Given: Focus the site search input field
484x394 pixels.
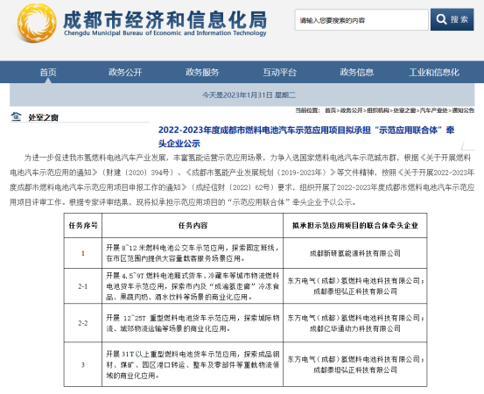Looking at the screenshot, I should pyautogui.click(x=361, y=20).
